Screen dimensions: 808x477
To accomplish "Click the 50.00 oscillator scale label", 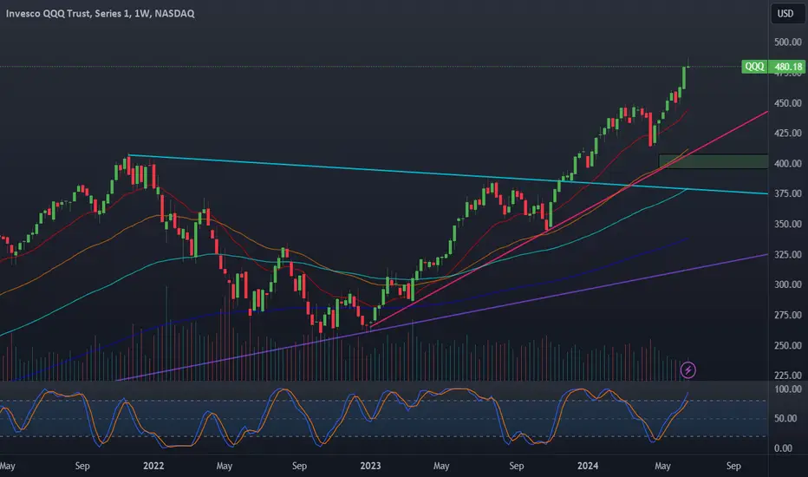I will coord(785,418).
